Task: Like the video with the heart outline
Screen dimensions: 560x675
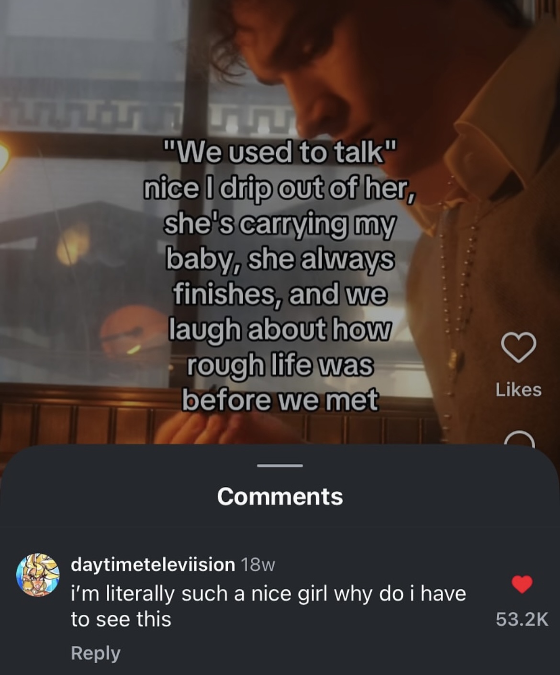Action: 518,347
